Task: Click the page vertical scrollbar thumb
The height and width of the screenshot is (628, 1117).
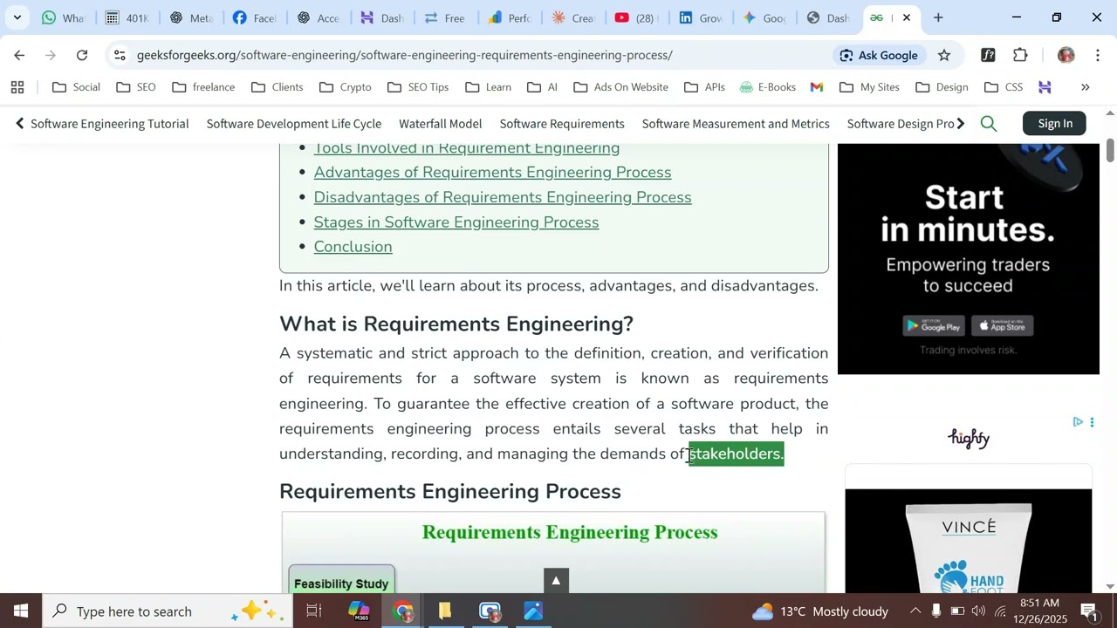Action: pyautogui.click(x=1110, y=149)
